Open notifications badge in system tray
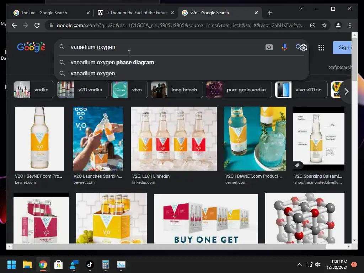This screenshot has width=364, height=273. [x=354, y=264]
